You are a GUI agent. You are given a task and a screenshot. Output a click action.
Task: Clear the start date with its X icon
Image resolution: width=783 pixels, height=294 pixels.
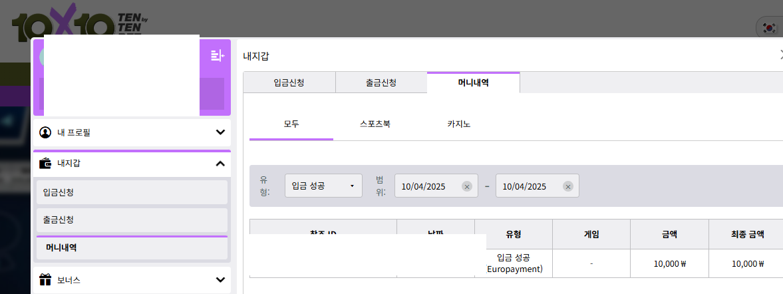click(467, 187)
